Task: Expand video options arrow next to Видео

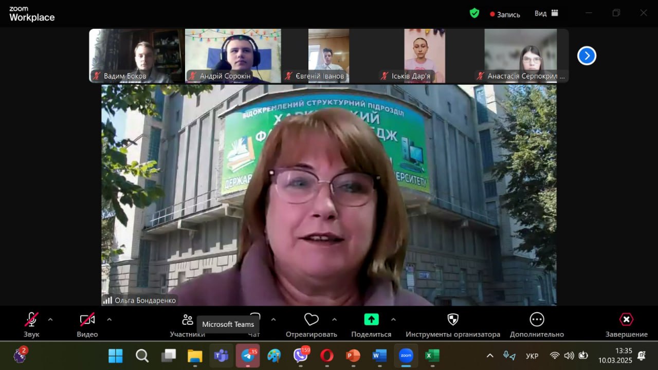Action: [109, 320]
